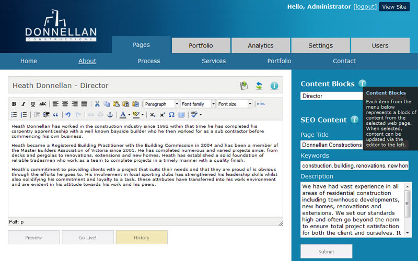Click History button
Screen dimensions: 418x261
(x=142, y=238)
